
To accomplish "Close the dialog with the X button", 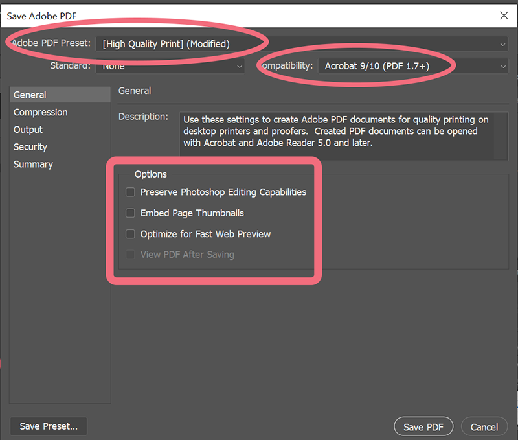I will coord(504,16).
